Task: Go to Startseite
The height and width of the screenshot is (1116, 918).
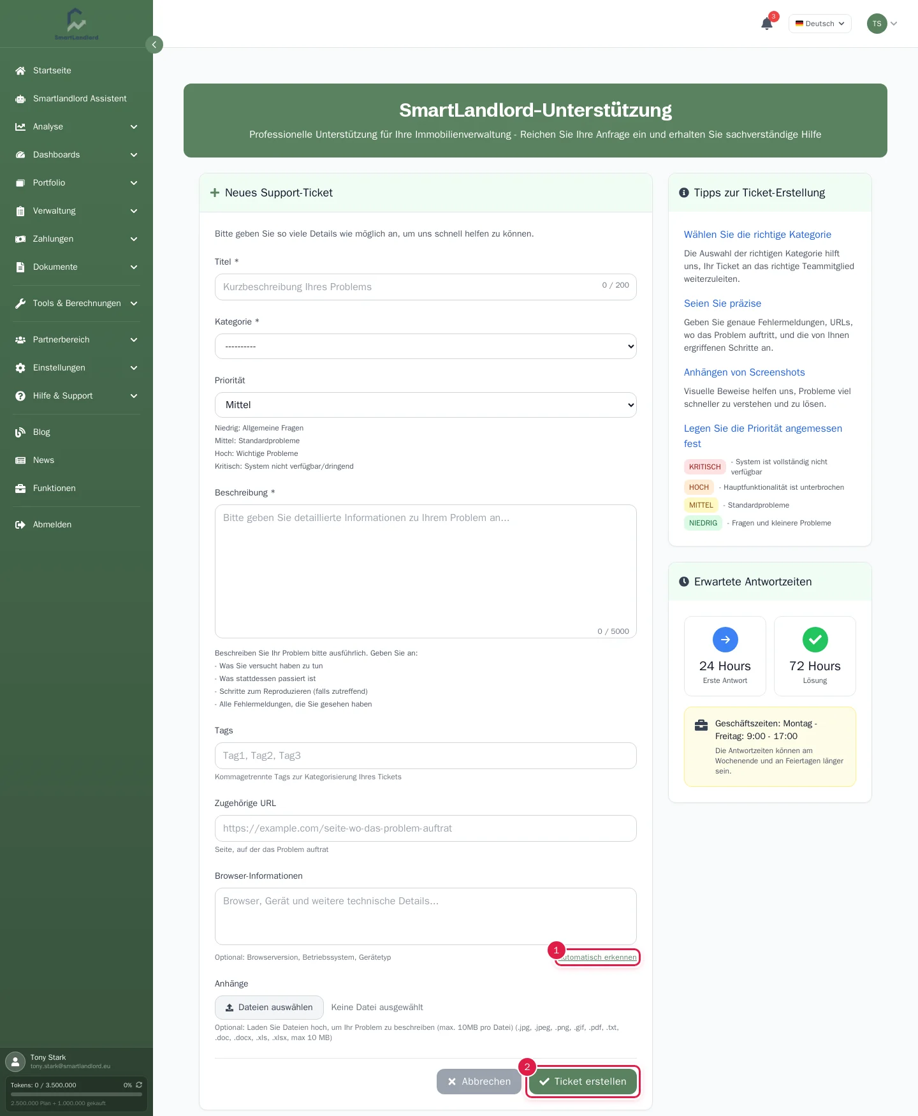Action: pos(76,71)
